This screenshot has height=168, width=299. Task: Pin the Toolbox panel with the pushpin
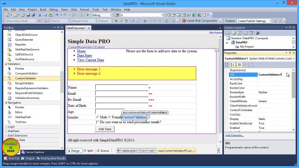(x=58, y=28)
